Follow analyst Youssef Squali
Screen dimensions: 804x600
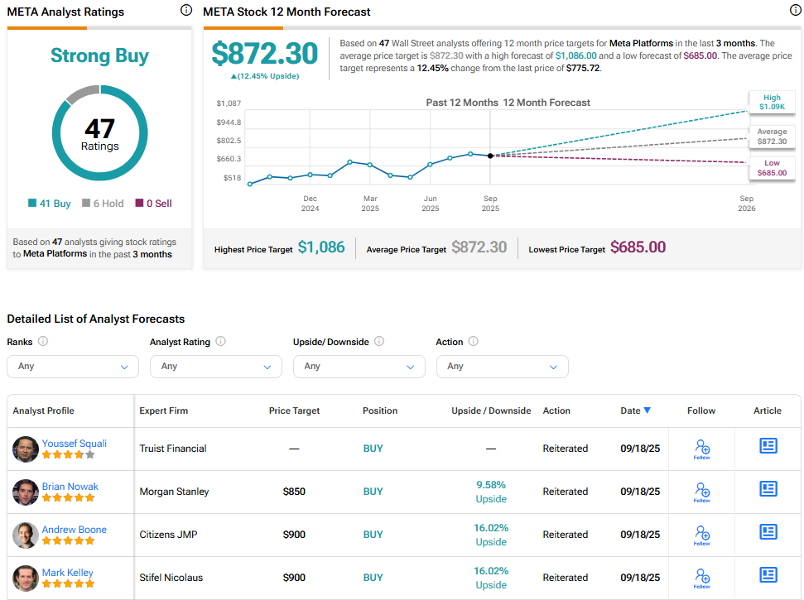point(702,449)
